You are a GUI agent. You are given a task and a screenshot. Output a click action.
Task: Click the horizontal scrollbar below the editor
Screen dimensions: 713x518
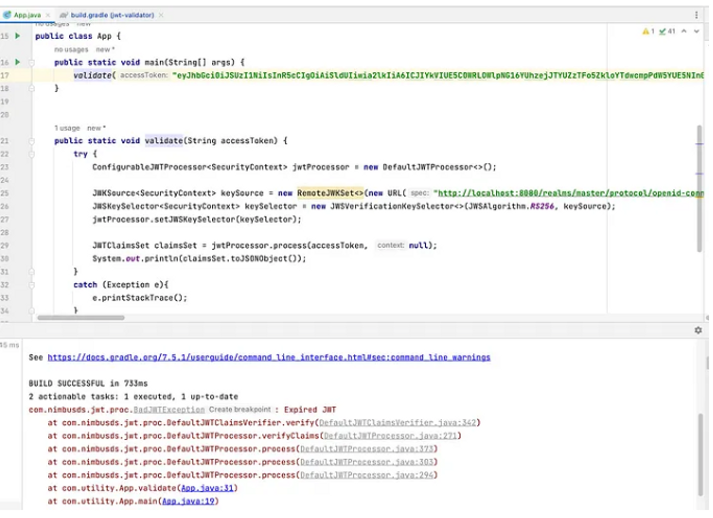(x=82, y=318)
